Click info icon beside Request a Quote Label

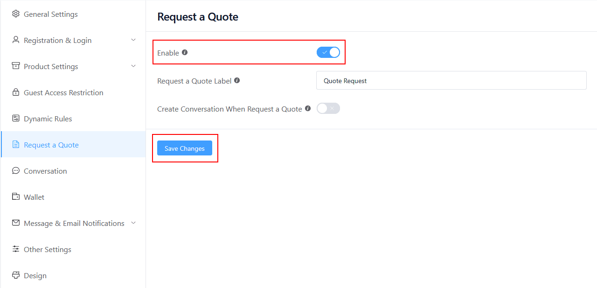click(x=237, y=80)
